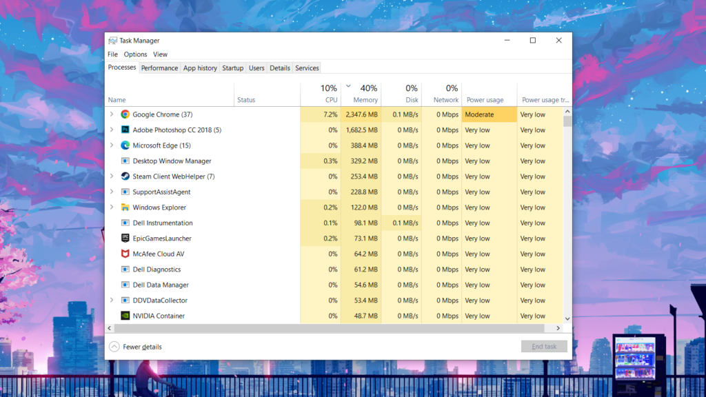This screenshot has width=706, height=397.
Task: Sort processes by Name column
Action: pos(170,94)
